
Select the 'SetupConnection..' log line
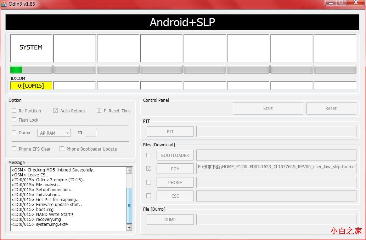point(42,190)
